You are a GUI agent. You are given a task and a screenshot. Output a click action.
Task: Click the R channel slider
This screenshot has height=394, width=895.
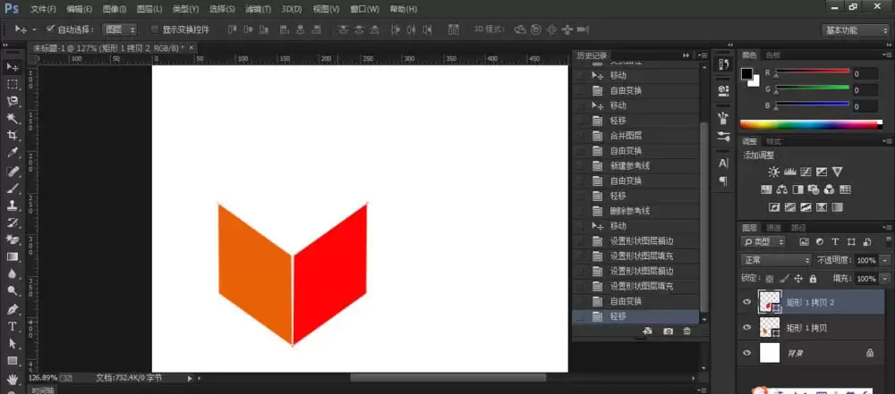(812, 71)
